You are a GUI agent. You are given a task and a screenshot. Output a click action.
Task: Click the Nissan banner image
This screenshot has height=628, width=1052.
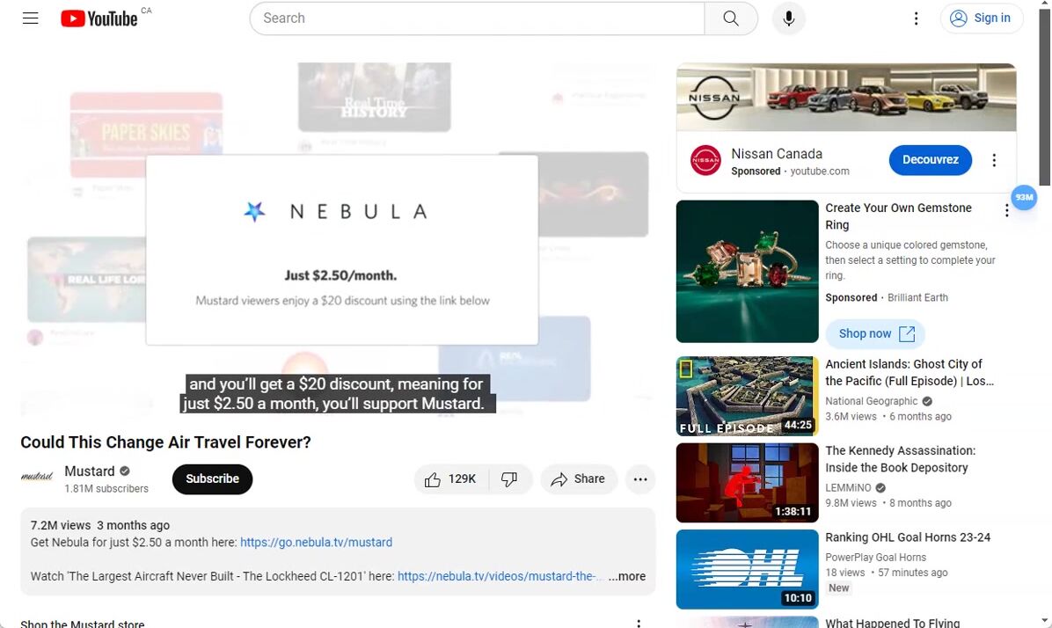pyautogui.click(x=846, y=98)
